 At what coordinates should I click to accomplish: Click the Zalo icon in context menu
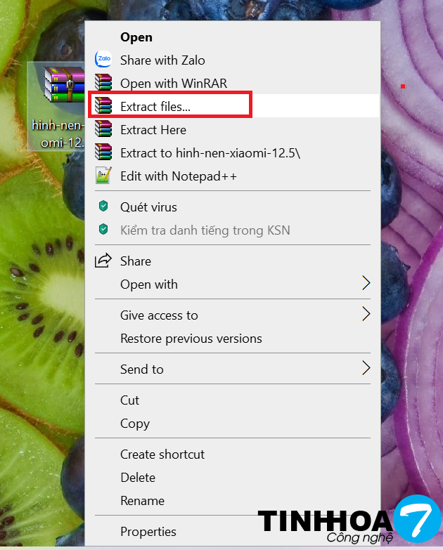point(103,60)
